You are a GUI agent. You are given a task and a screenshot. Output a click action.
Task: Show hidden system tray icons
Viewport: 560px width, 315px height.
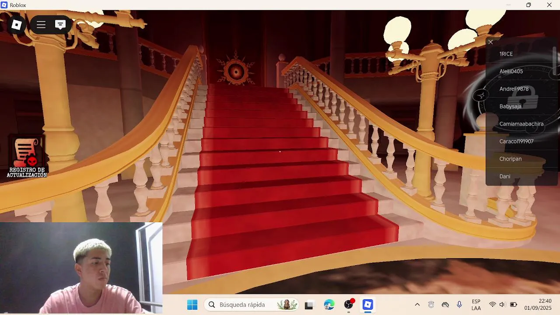(417, 304)
